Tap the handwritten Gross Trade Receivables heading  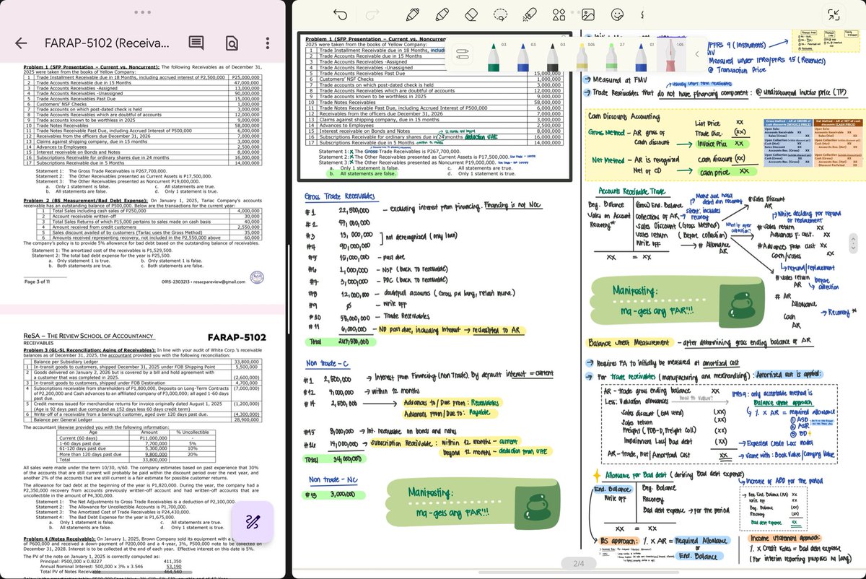tap(339, 196)
